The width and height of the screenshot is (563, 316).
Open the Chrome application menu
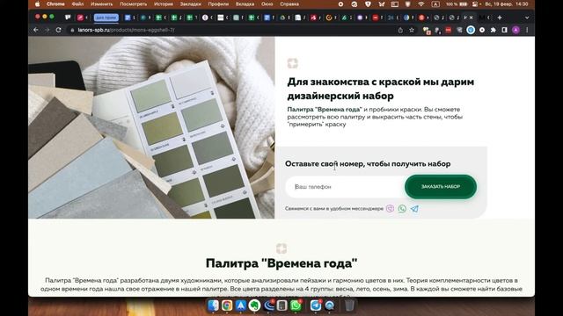coord(55,4)
